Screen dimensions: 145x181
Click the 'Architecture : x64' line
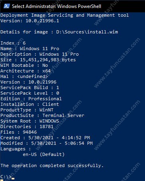click(26, 71)
